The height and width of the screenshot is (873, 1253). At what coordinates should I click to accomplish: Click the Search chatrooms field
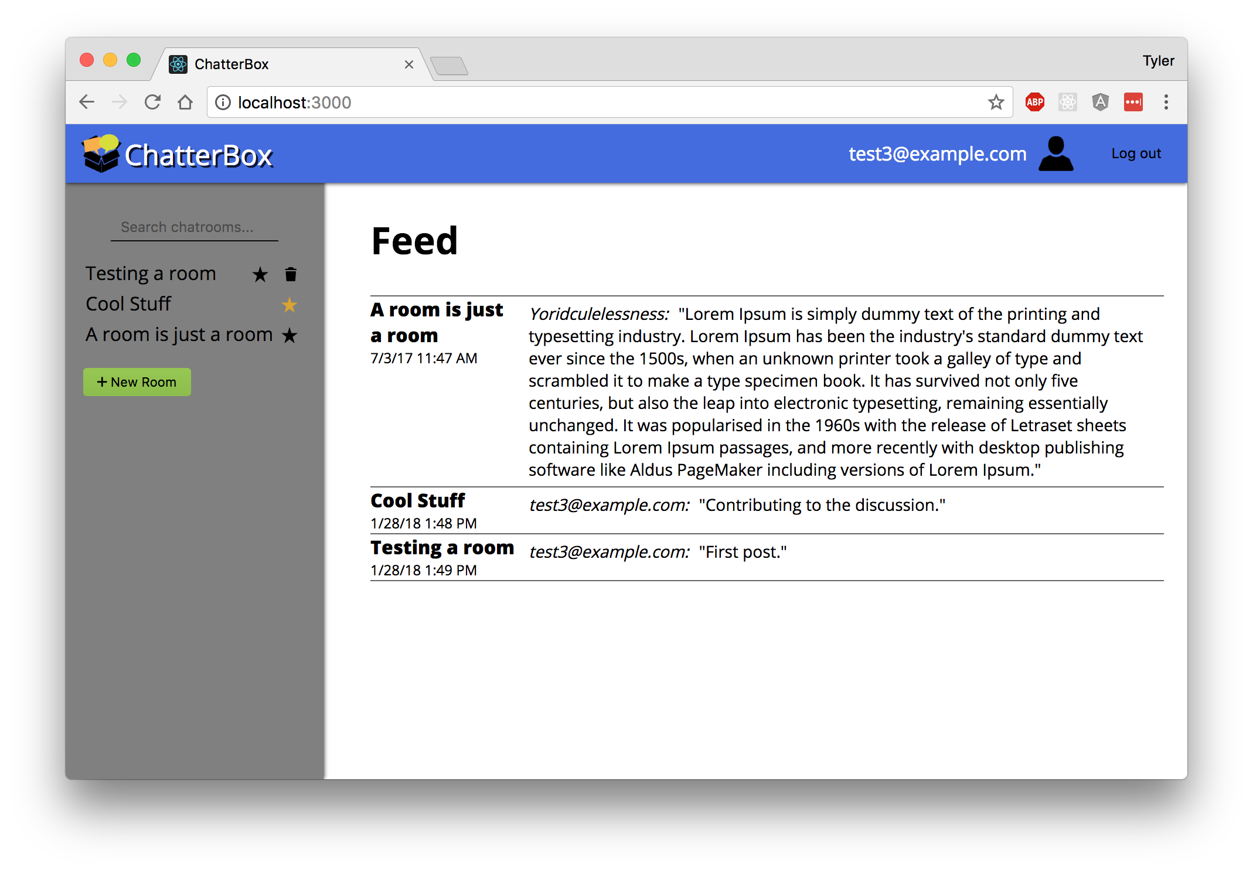click(x=194, y=227)
